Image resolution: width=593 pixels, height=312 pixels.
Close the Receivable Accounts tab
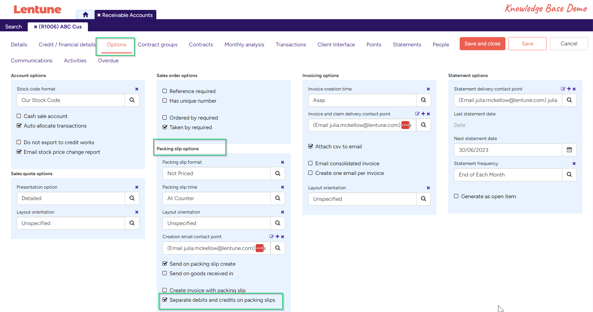click(x=99, y=15)
